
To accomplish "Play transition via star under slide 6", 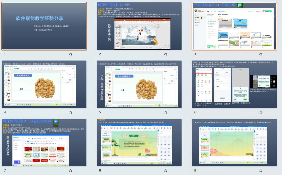I will [x=261, y=112].
